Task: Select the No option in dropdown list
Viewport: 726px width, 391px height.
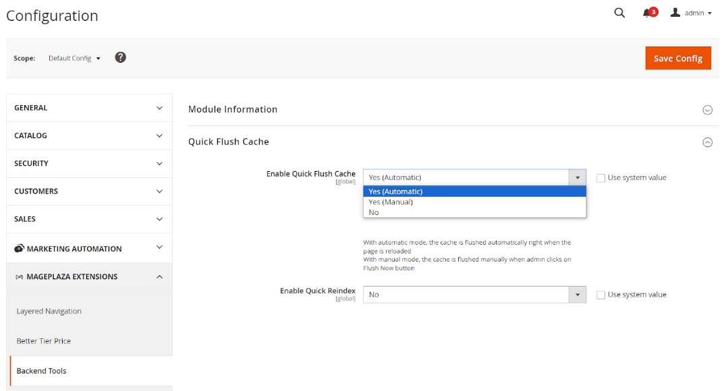Action: point(374,212)
